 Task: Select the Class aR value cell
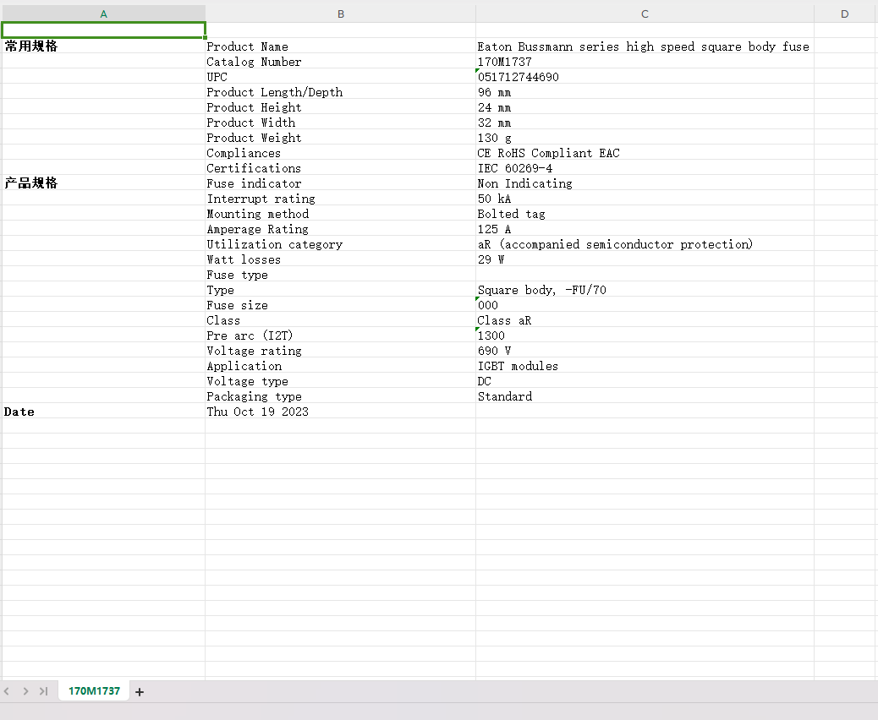coord(645,320)
